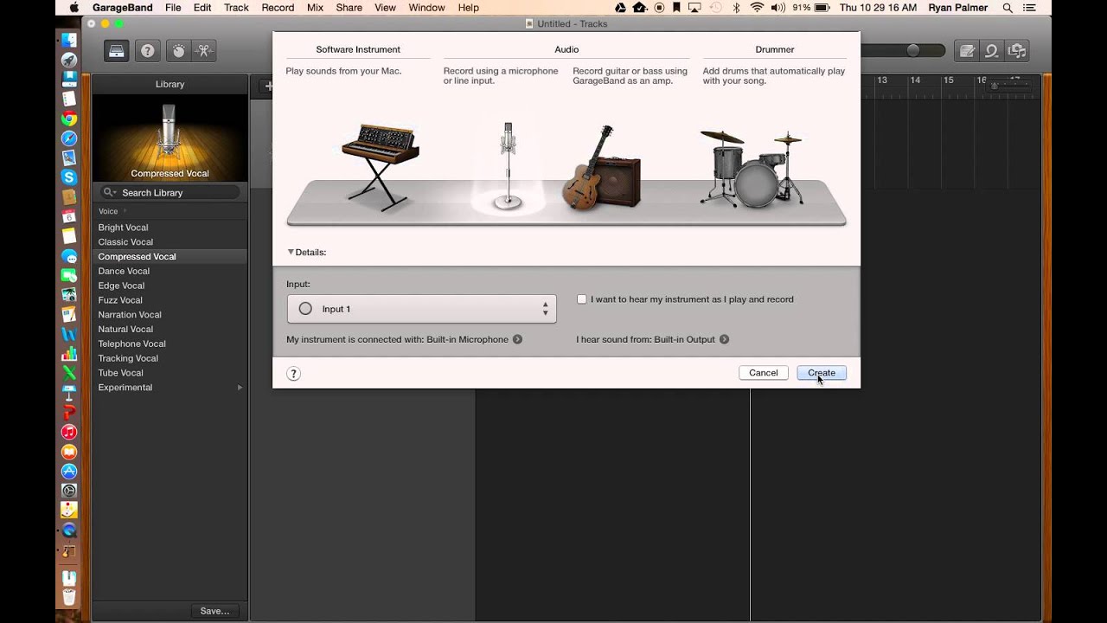Enable hearing my instrument as I play
This screenshot has height=623, width=1107.
(582, 299)
